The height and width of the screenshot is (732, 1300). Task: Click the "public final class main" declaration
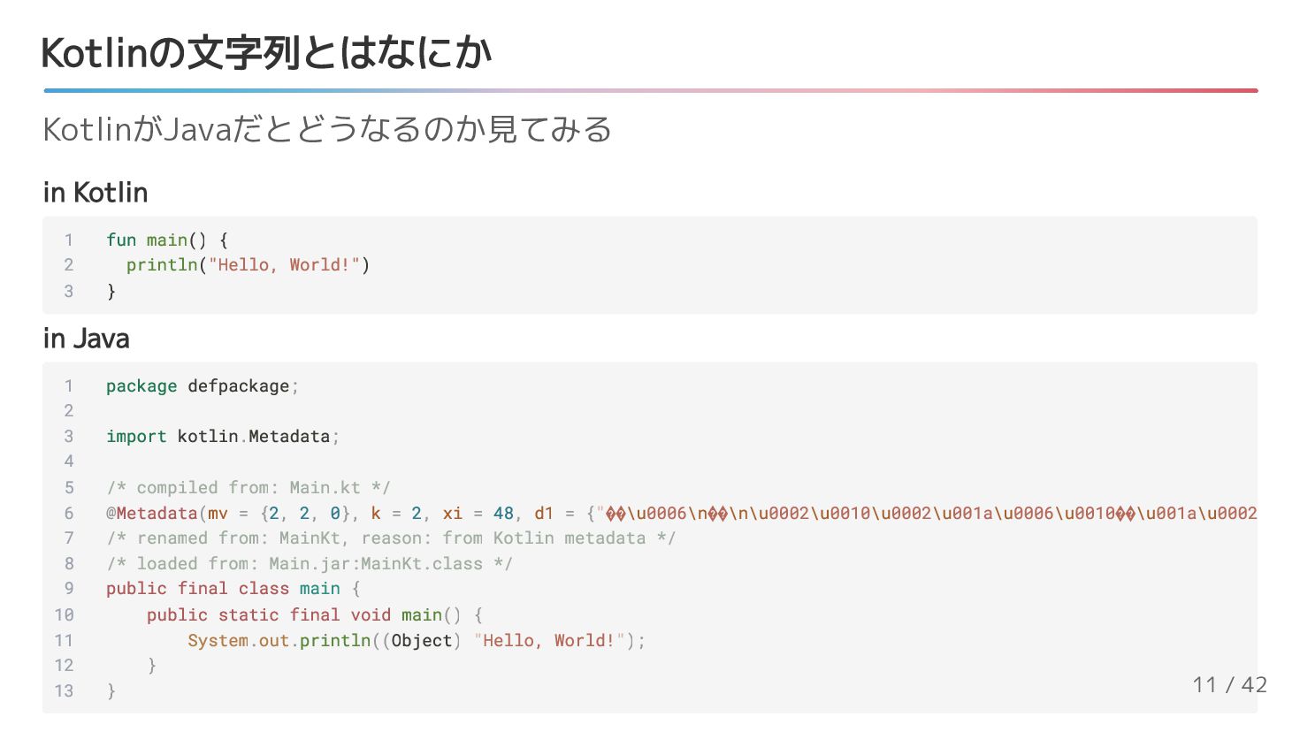(x=233, y=589)
